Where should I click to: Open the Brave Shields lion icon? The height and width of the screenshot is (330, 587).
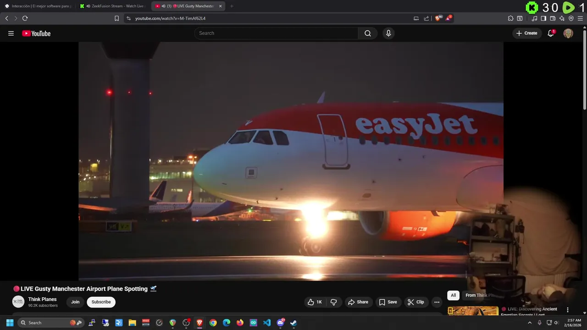click(438, 18)
